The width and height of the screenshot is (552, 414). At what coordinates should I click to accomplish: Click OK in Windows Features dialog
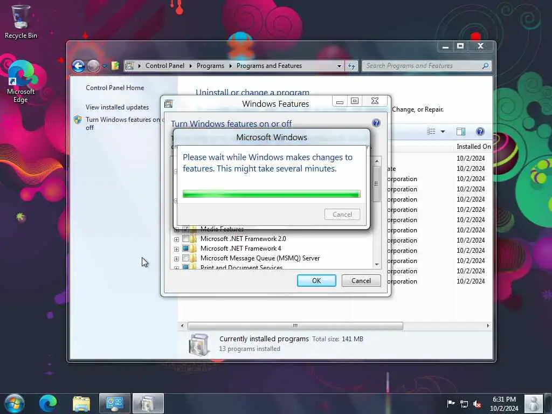pyautogui.click(x=316, y=280)
